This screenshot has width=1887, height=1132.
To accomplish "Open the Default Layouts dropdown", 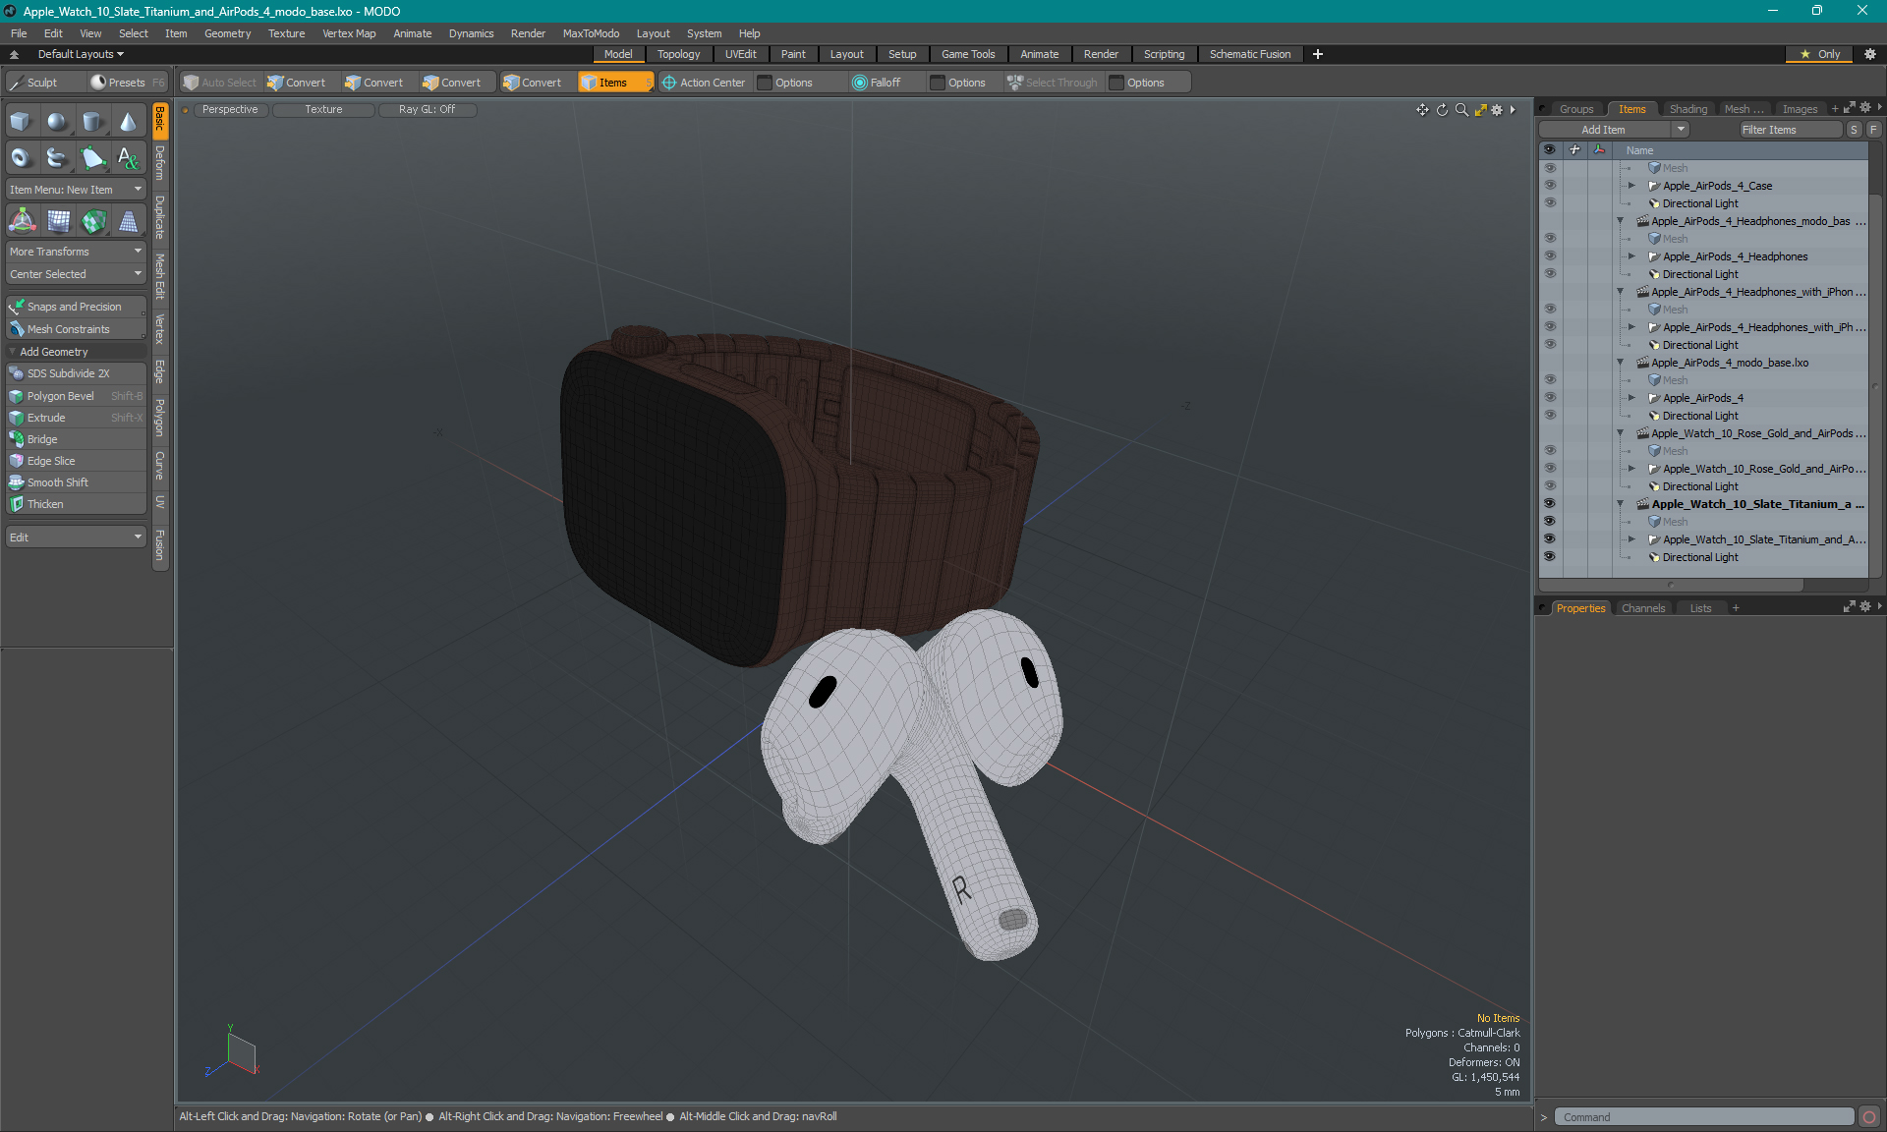I will click(x=81, y=54).
